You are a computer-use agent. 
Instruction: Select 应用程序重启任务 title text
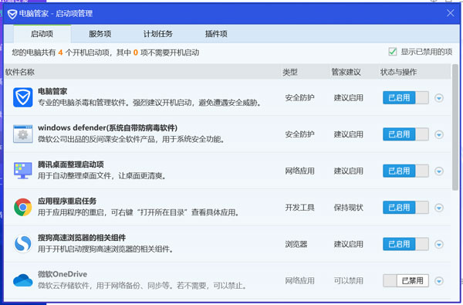coord(67,202)
